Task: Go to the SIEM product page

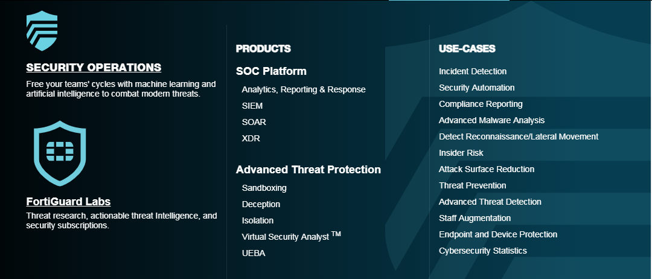Action: (252, 106)
